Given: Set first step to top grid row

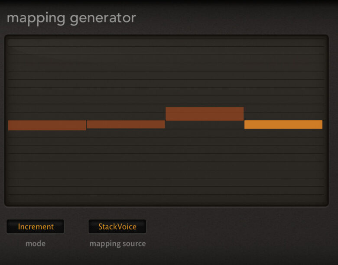Looking at the screenshot, I should coord(47,42).
